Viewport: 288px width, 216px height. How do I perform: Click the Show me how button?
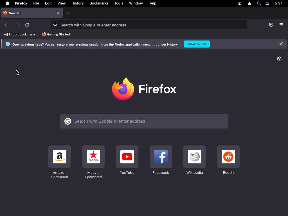click(x=197, y=44)
